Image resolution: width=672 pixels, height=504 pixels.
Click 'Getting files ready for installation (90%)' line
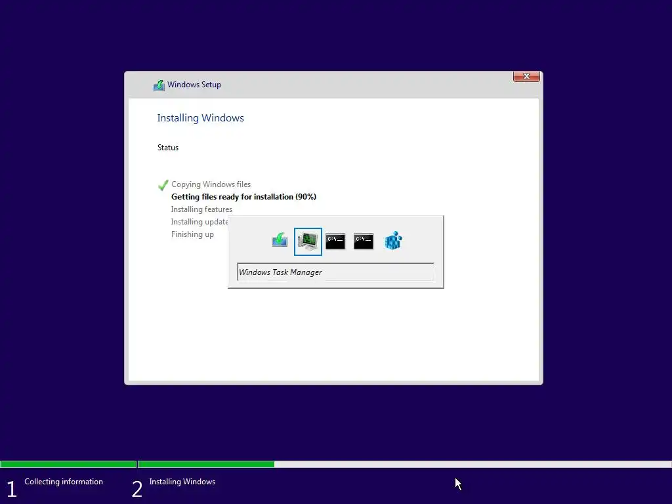coord(243,197)
